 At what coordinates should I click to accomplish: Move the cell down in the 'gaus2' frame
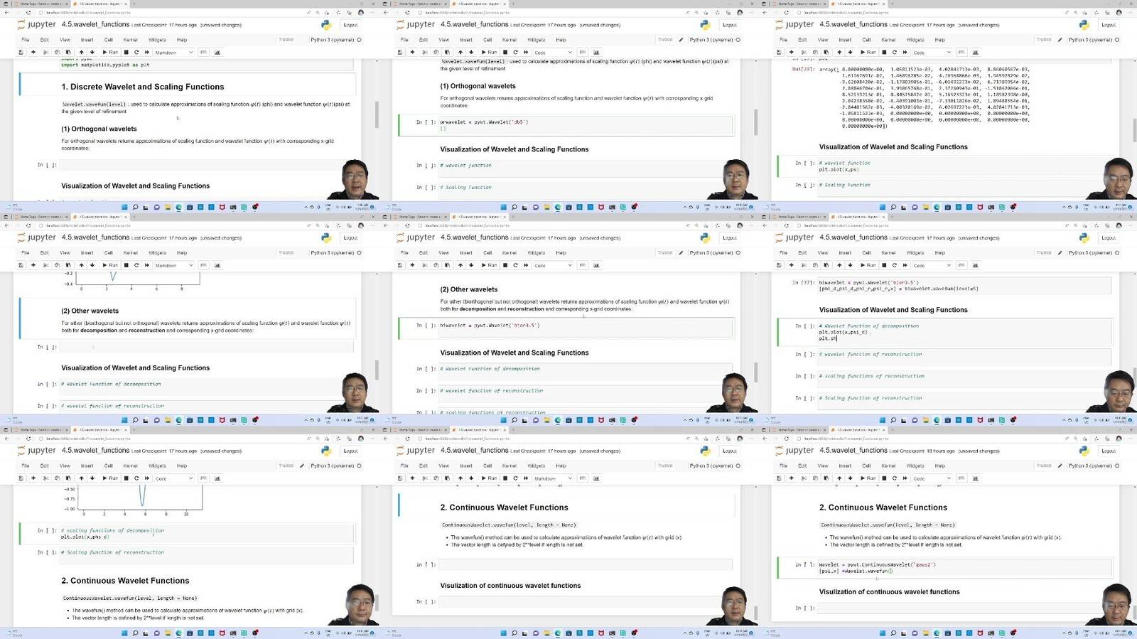[850, 478]
